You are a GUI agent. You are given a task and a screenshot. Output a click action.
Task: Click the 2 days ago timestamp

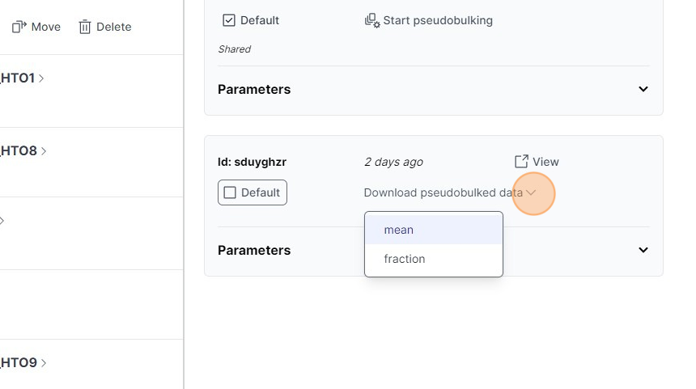(393, 162)
